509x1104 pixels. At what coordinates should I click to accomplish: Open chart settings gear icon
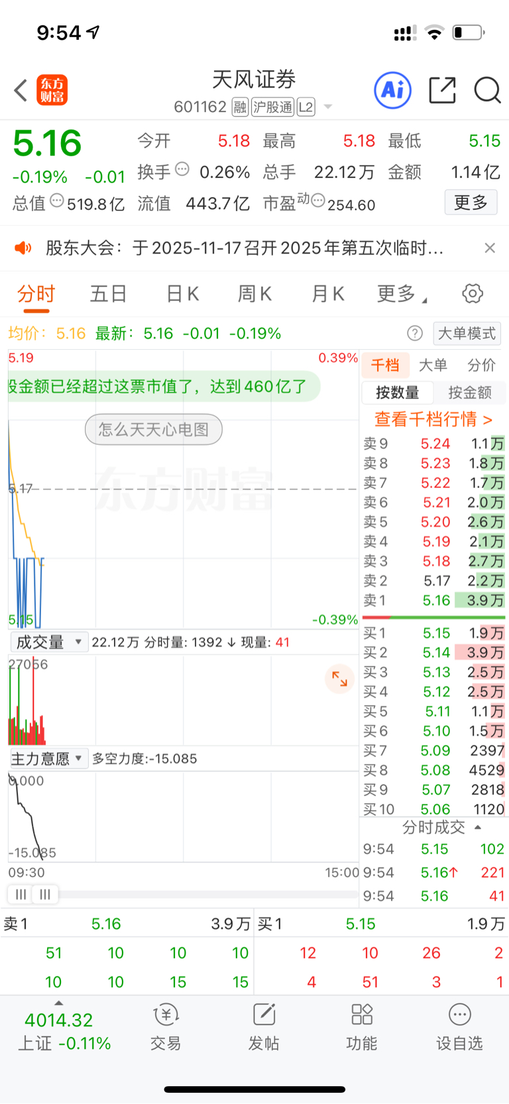473,293
